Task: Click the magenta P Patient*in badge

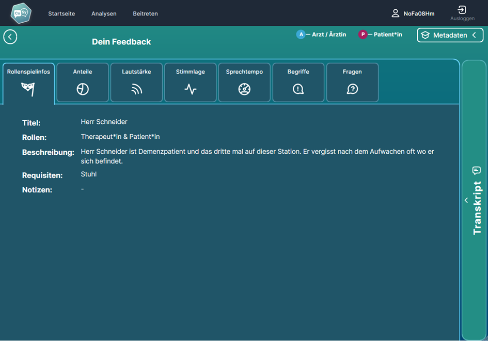Action: tap(363, 35)
